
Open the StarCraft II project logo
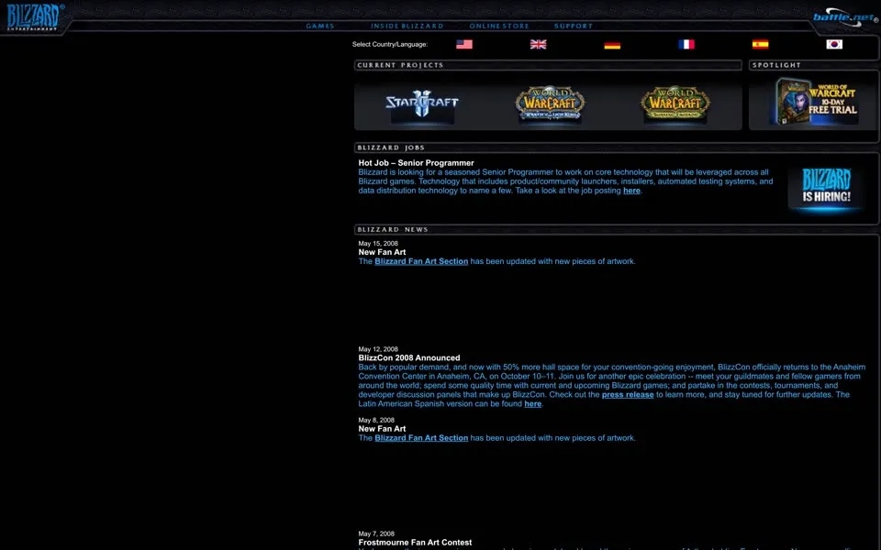pyautogui.click(x=422, y=104)
